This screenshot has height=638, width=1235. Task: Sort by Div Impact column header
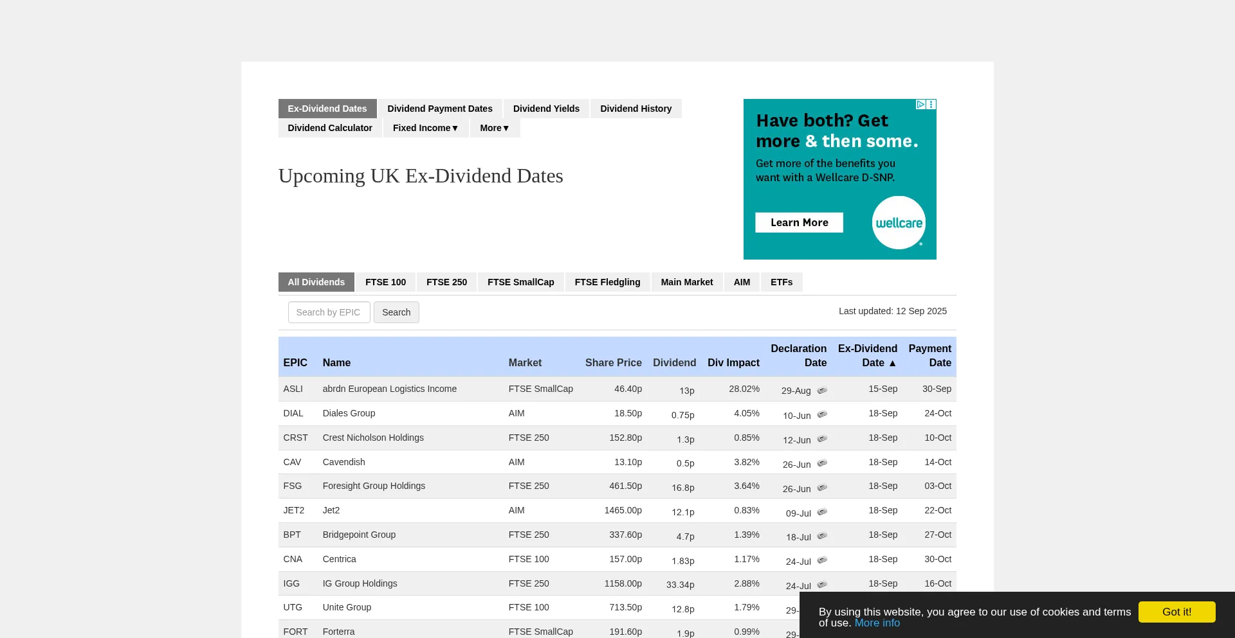(733, 363)
